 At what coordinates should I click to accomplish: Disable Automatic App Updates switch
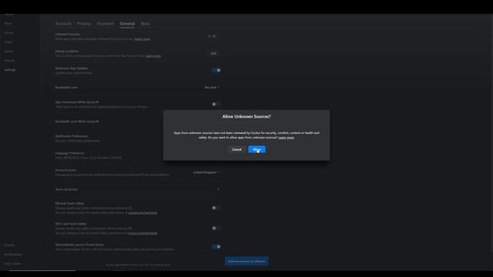pyautogui.click(x=216, y=70)
